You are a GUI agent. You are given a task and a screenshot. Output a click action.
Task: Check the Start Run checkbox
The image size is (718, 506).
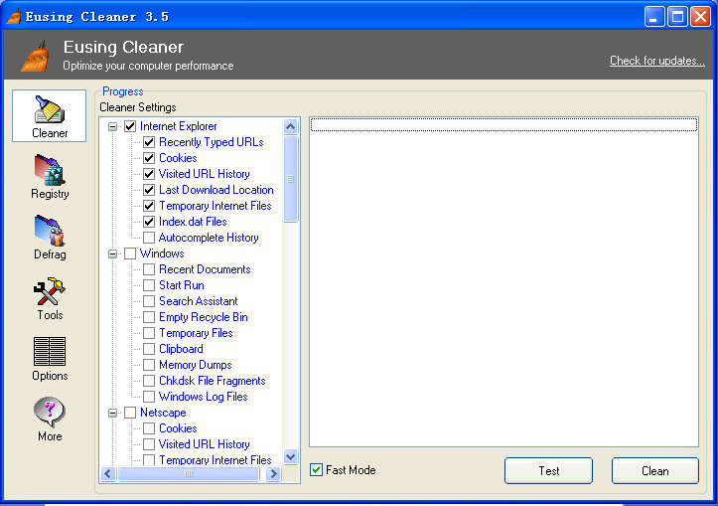[149, 285]
